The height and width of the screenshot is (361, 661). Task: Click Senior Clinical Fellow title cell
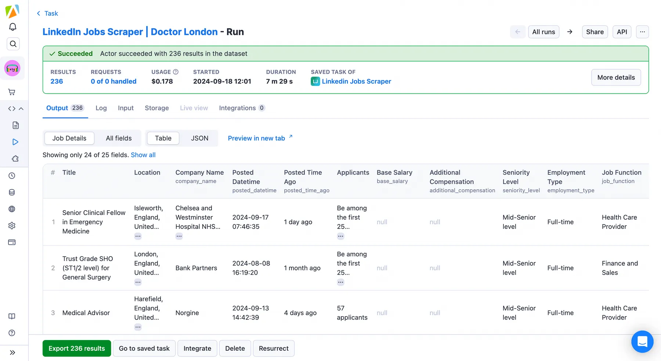[x=94, y=222]
